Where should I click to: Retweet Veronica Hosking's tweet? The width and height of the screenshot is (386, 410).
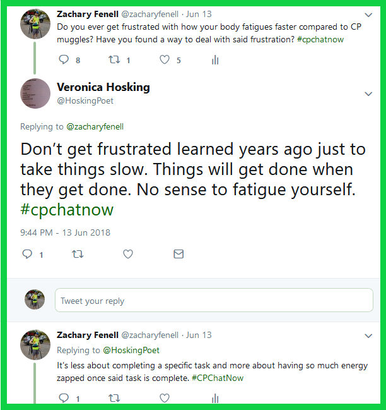[x=78, y=254]
